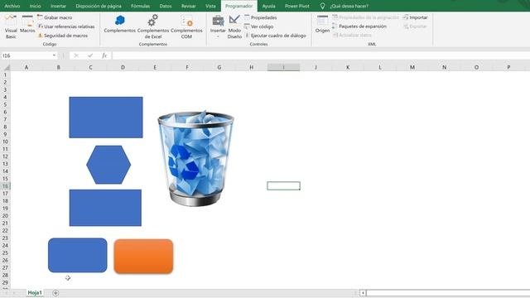Open Complementos de Excel dialog

pos(153,26)
